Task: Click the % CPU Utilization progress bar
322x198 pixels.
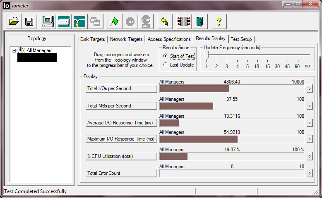Action: (x=232, y=157)
